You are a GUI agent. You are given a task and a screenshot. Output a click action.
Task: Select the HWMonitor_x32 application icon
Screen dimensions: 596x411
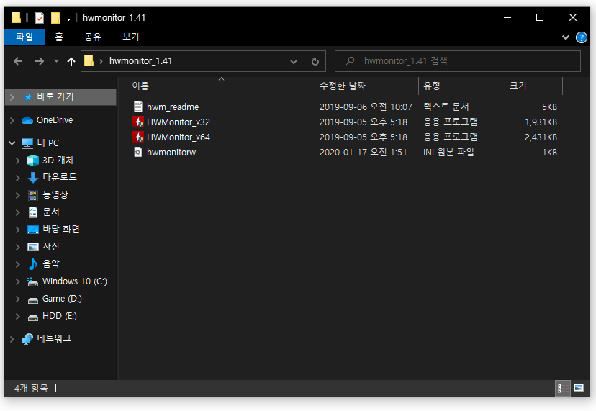[138, 122]
